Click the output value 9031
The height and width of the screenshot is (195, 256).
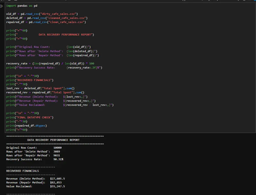pos(57,156)
